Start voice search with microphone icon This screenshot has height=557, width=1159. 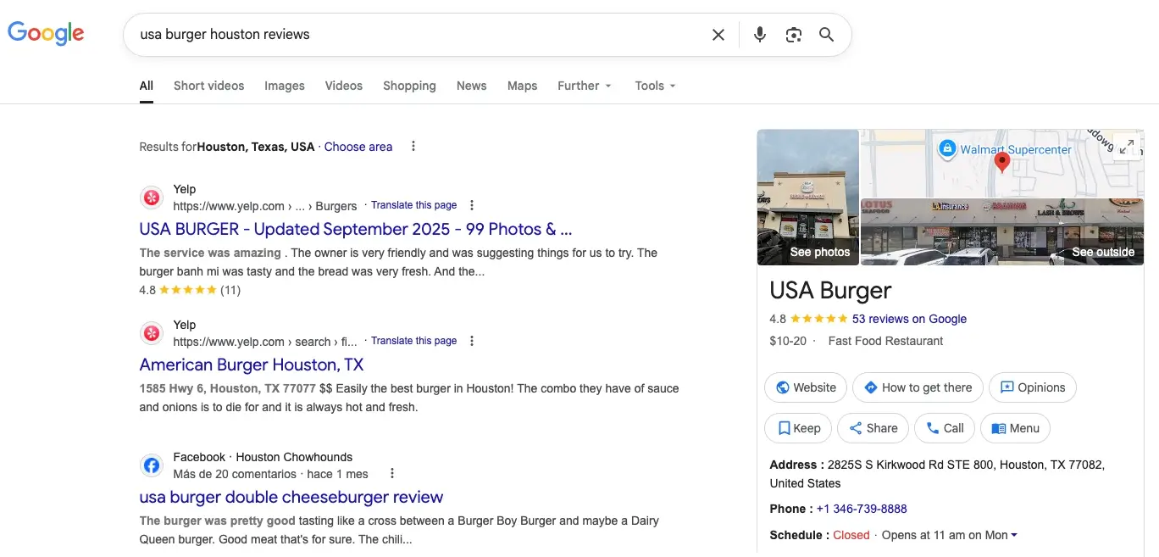(x=760, y=35)
